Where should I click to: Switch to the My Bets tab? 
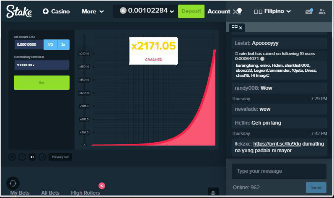tap(20, 193)
